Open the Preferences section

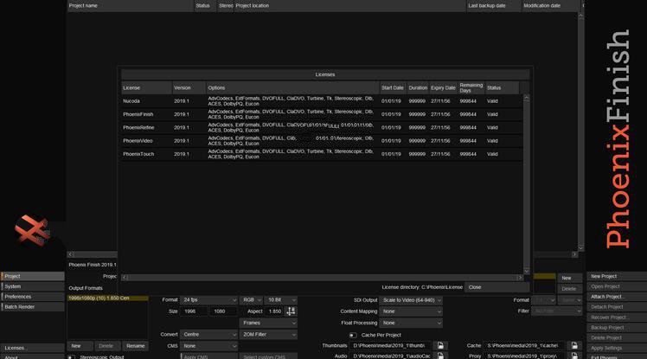(33, 297)
